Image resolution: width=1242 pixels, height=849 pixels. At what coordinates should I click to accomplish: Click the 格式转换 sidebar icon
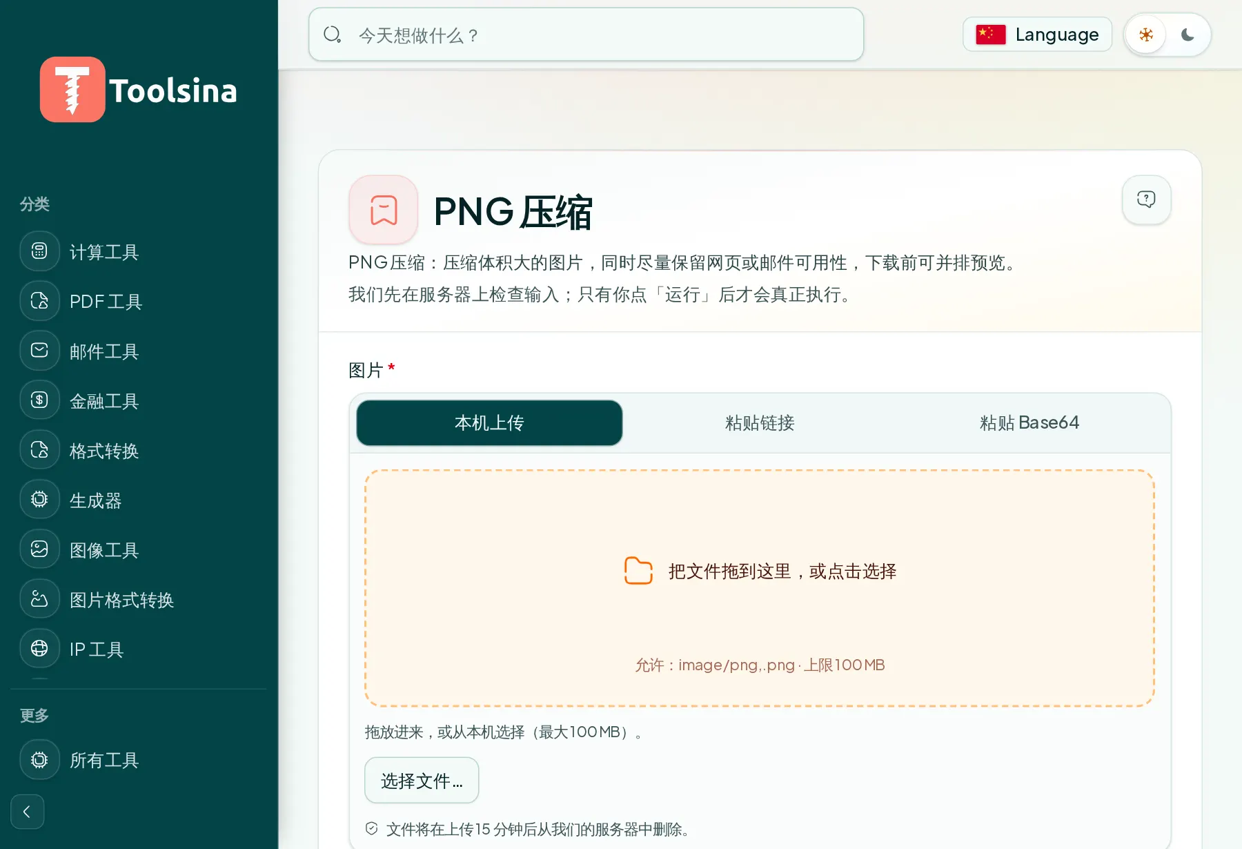point(39,450)
